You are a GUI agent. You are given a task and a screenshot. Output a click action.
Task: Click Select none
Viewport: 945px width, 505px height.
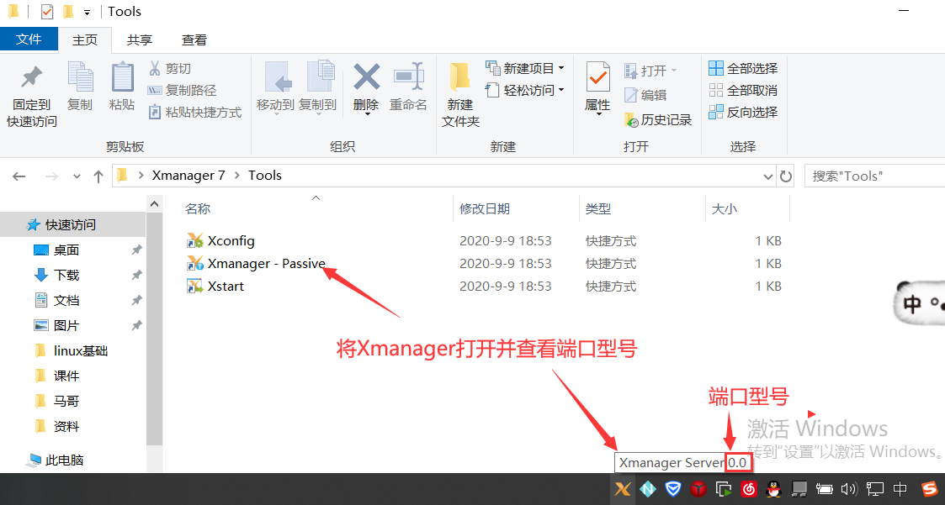743,90
